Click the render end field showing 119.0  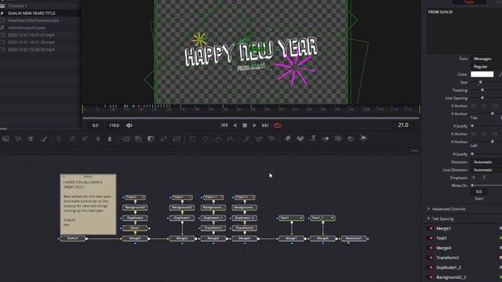115,125
